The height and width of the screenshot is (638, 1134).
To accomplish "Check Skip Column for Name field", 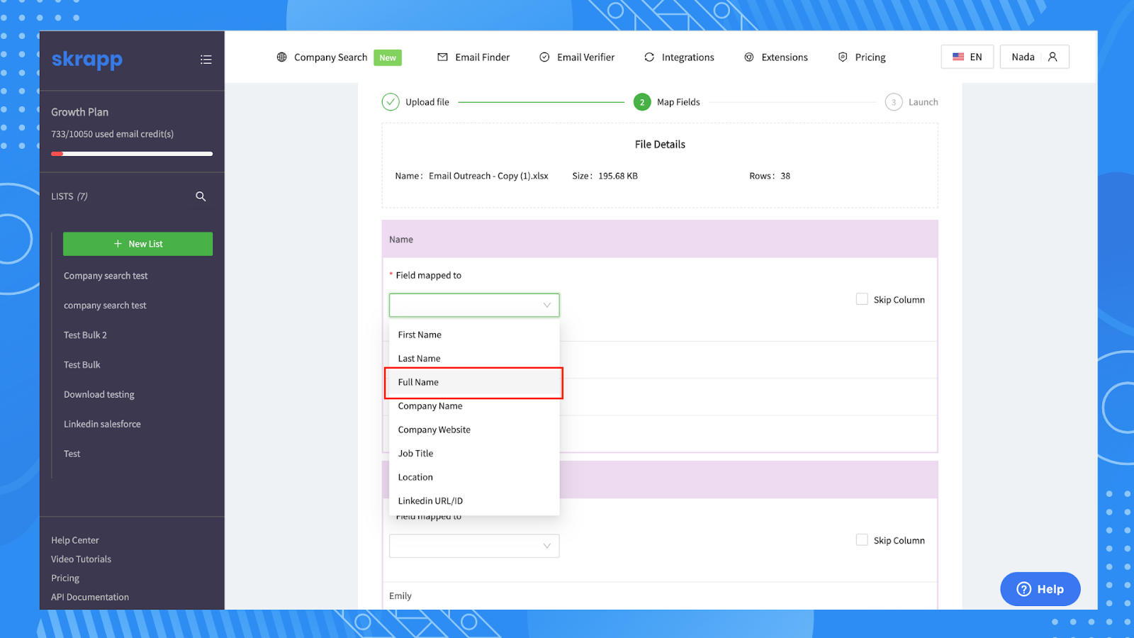I will 862,299.
